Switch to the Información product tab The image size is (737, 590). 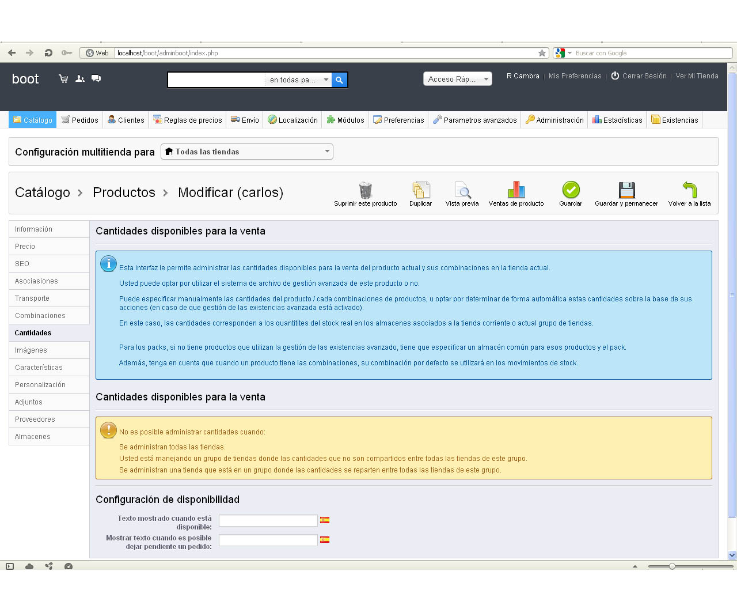click(x=49, y=229)
